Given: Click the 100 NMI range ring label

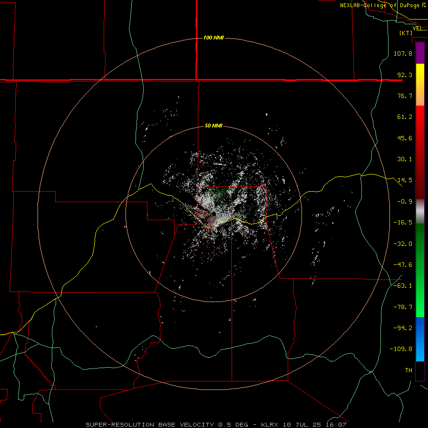Looking at the screenshot, I should click(x=214, y=38).
